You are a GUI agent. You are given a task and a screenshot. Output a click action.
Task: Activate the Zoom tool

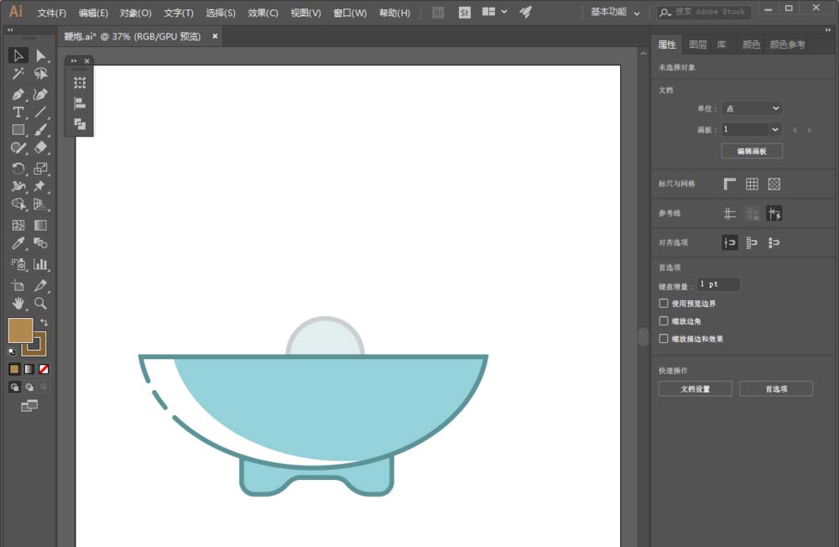pos(40,304)
